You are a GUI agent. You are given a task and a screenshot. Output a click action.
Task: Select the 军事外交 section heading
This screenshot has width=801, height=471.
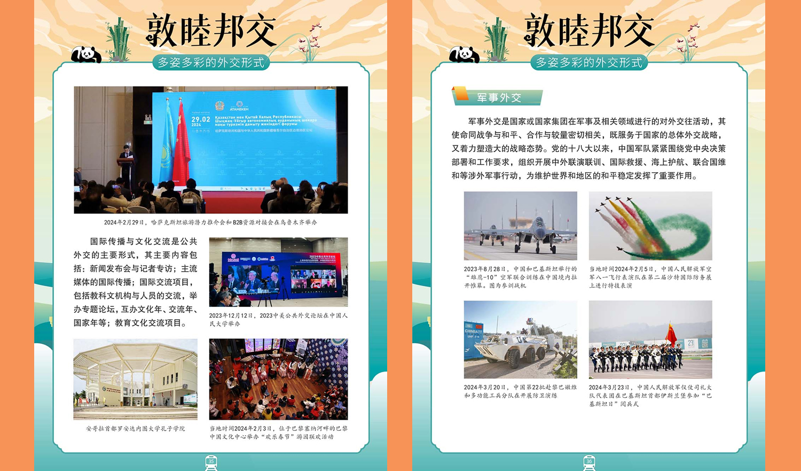tap(499, 98)
